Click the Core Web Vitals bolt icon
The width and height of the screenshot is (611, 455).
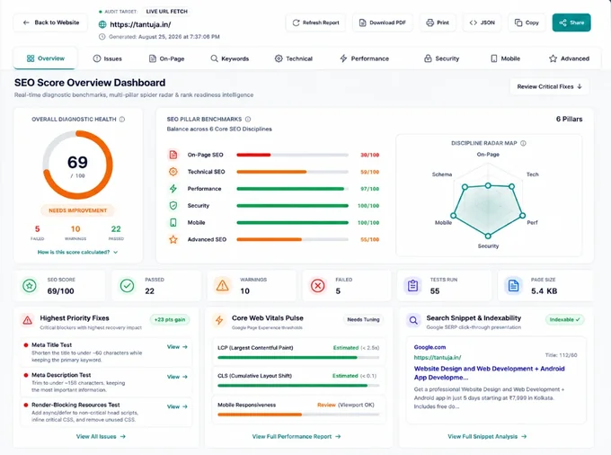[x=219, y=320]
